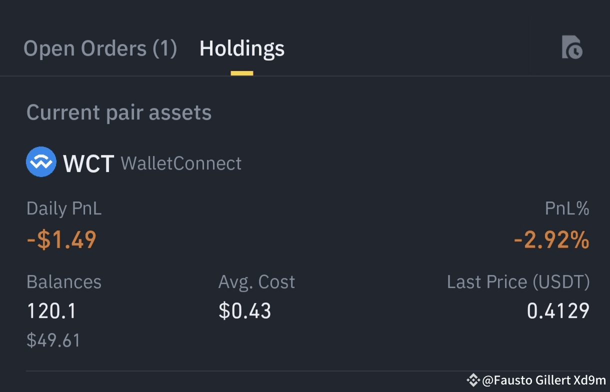Click the -$1.49 daily PnL value

[61, 240]
